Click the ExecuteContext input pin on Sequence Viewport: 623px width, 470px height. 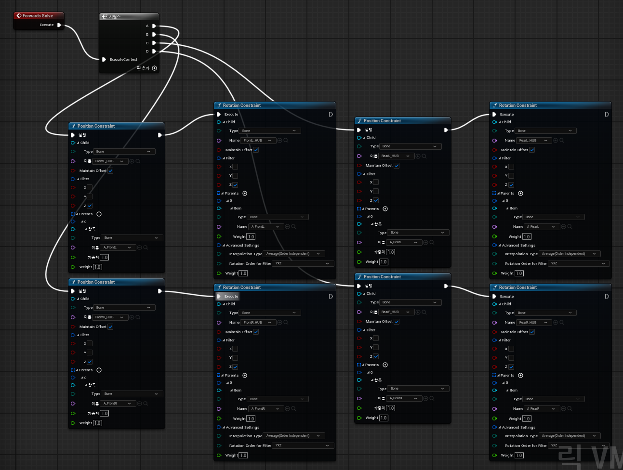[104, 60]
